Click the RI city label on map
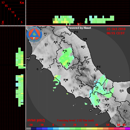The image size is (130, 130). [x=73, y=68]
